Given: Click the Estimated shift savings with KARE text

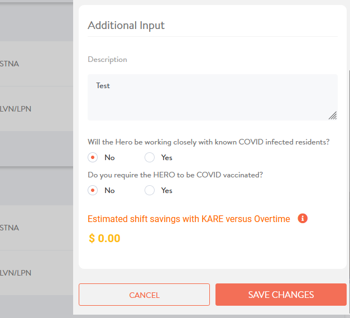Looking at the screenshot, I should (x=189, y=219).
